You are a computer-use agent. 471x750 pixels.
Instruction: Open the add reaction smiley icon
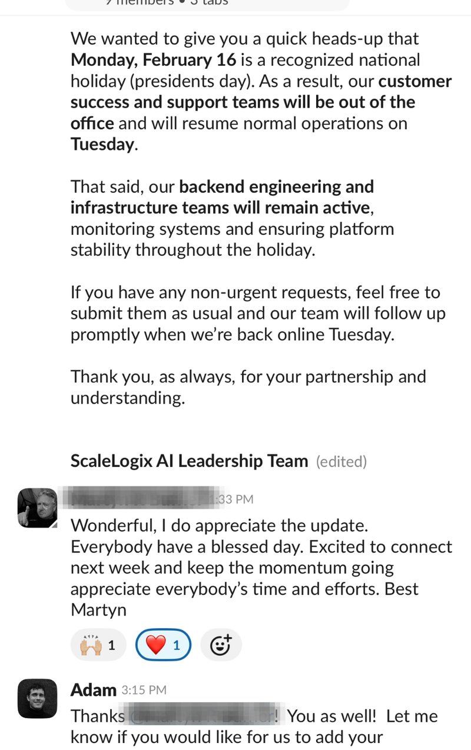221,646
